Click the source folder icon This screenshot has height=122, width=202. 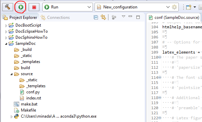pos(16,74)
